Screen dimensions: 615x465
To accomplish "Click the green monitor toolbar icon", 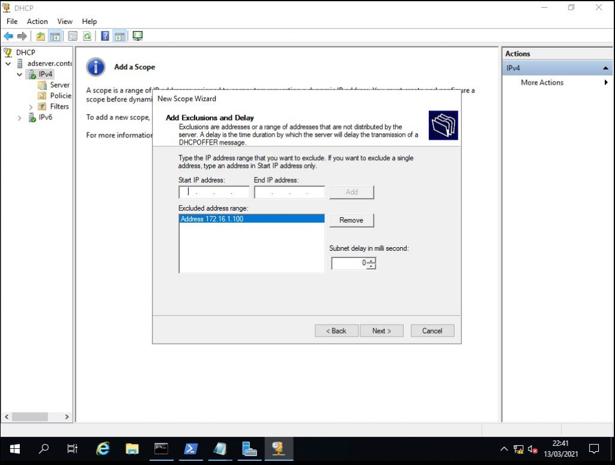I will click(138, 36).
